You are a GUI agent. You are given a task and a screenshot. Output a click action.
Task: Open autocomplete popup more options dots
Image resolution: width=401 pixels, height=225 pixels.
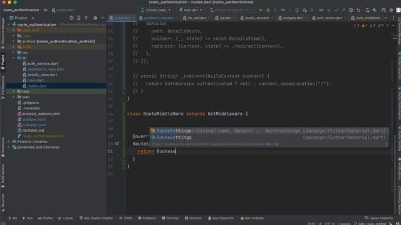386,144
